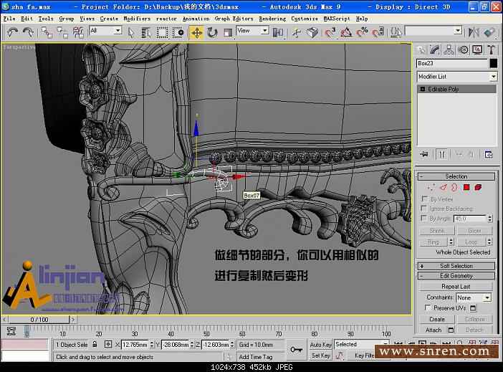
Task: Open the Create command panel tab
Action: point(421,49)
